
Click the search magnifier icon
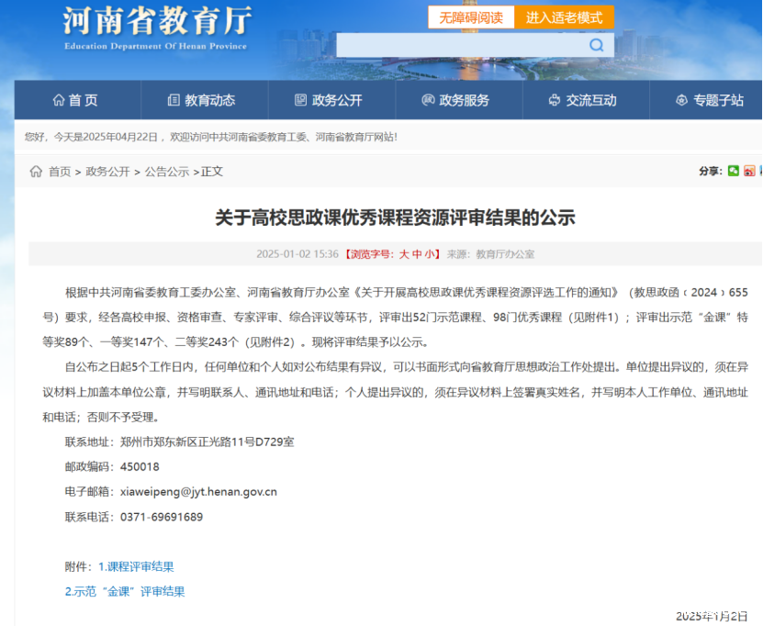coord(597,45)
